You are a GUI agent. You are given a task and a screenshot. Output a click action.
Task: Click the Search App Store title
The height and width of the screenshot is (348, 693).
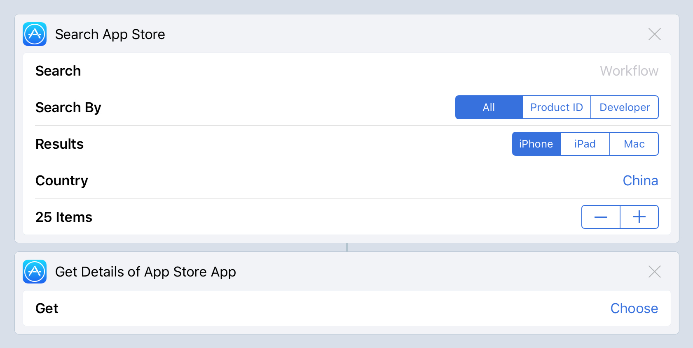110,34
